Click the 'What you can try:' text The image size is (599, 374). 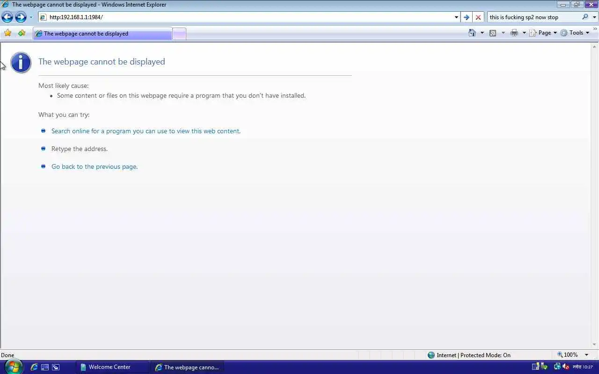point(64,115)
